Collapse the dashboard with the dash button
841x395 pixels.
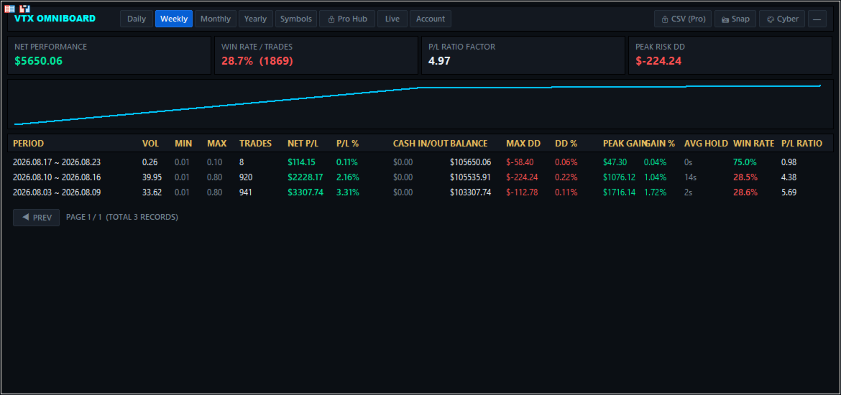[x=817, y=19]
